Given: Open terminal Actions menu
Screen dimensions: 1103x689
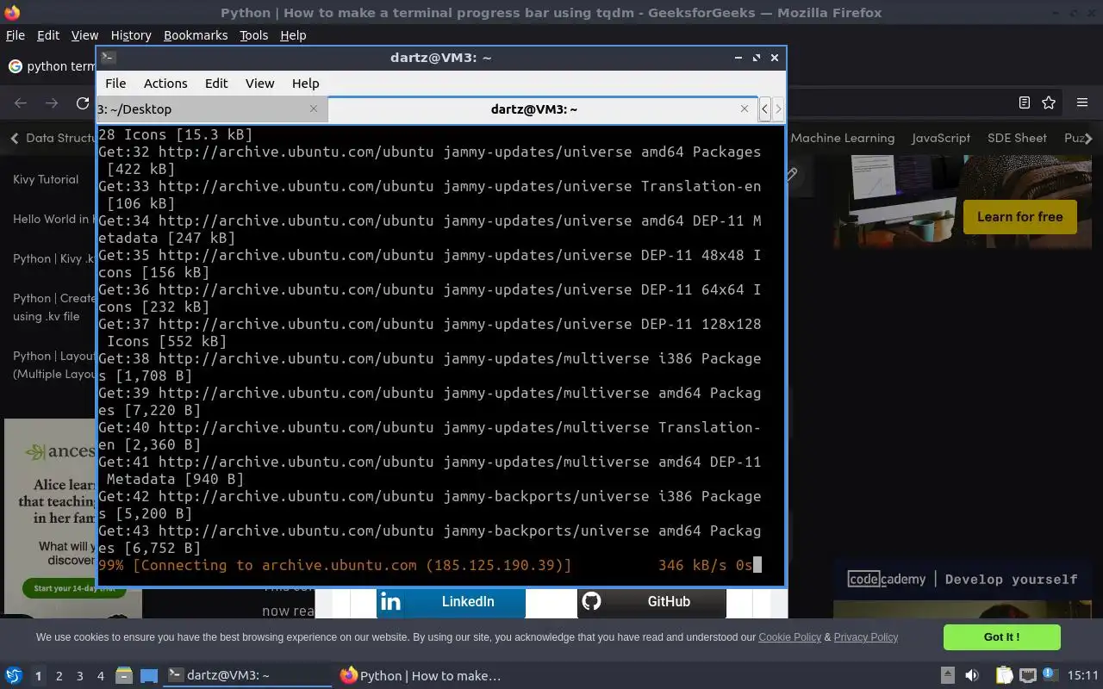Looking at the screenshot, I should (165, 84).
